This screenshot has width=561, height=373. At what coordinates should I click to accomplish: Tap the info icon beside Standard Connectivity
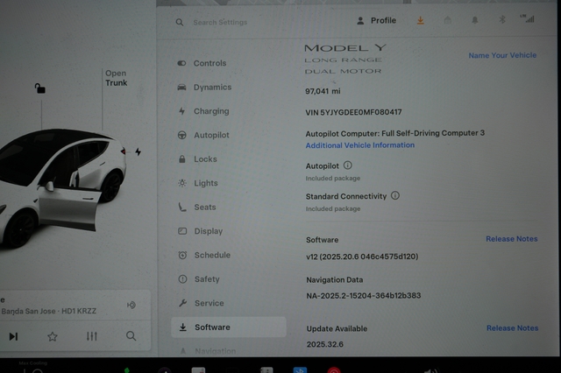point(395,195)
